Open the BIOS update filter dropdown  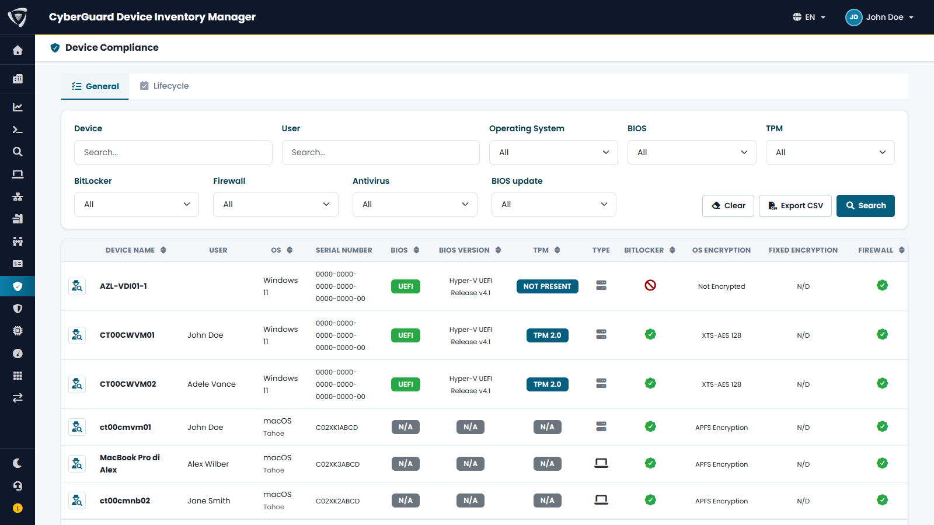pyautogui.click(x=554, y=204)
